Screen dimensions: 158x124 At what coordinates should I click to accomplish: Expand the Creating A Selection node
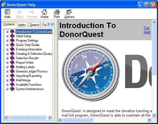(7, 54)
